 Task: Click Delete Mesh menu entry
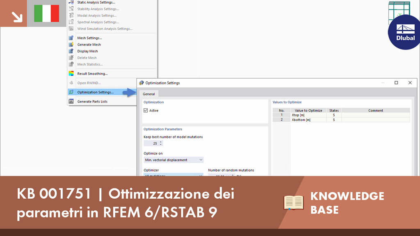pyautogui.click(x=87, y=58)
